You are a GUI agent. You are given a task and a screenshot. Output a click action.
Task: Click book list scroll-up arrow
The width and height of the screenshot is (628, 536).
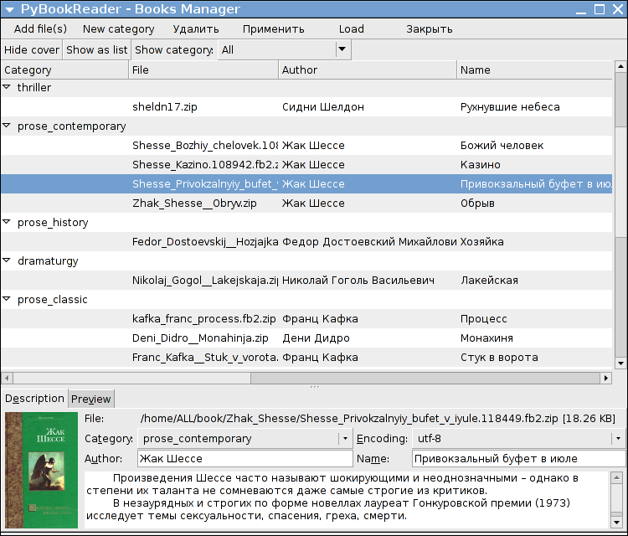click(620, 66)
